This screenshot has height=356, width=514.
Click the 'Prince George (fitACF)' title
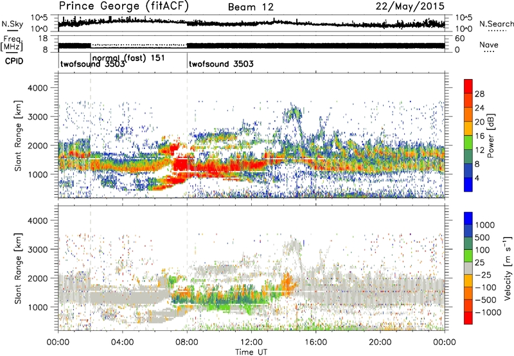tap(123, 6)
